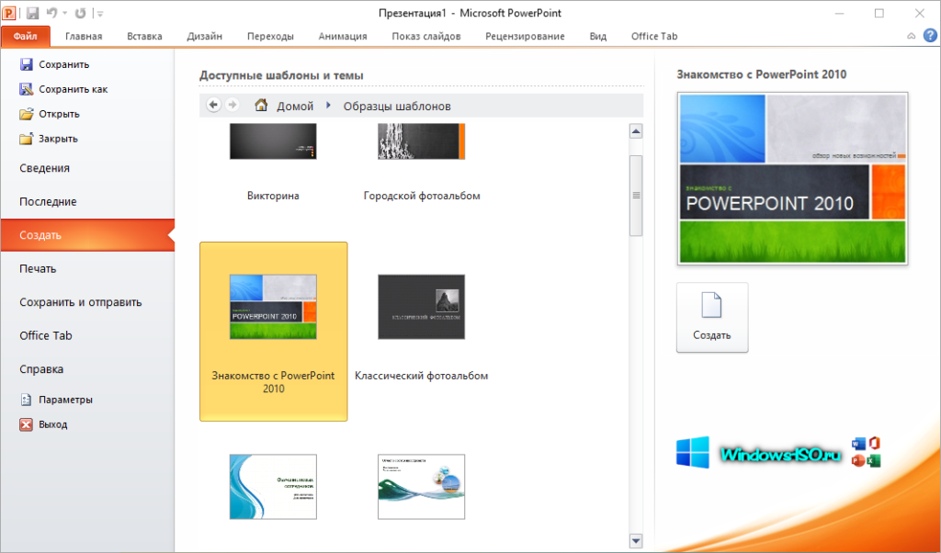
Task: Click the Классический фотоальбом label
Action: point(421,376)
